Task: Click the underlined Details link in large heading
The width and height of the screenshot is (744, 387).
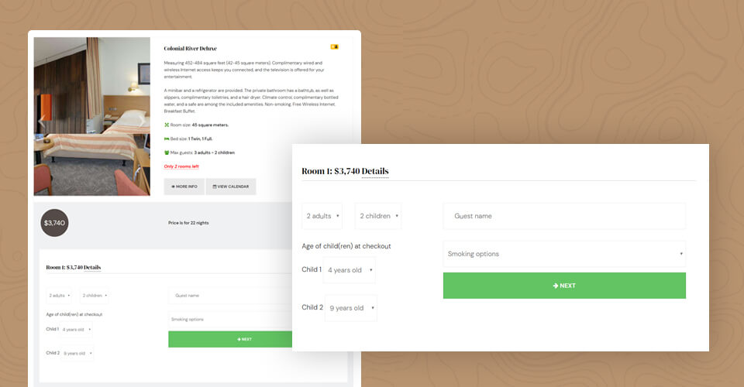Action: point(375,172)
